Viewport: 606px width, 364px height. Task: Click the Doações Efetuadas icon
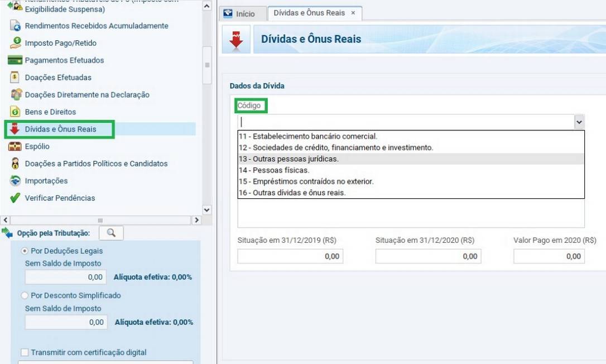click(15, 78)
